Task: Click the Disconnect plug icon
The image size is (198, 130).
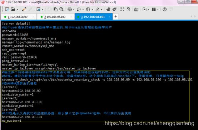Action: pyautogui.click(x=24, y=9)
